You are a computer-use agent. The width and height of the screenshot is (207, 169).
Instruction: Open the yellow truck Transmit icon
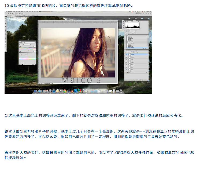click(x=83, y=91)
